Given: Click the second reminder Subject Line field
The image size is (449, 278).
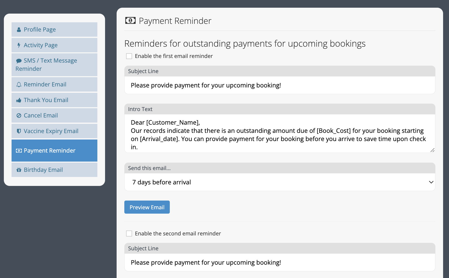Looking at the screenshot, I should pos(280,262).
